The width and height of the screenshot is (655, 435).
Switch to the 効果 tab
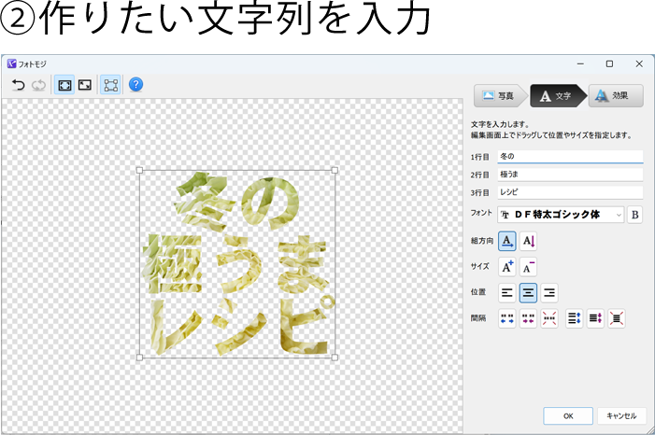pos(614,96)
